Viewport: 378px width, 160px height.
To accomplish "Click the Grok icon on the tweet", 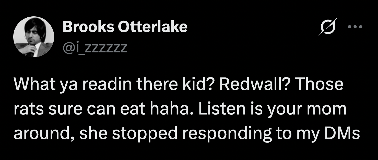I will pos(328,27).
